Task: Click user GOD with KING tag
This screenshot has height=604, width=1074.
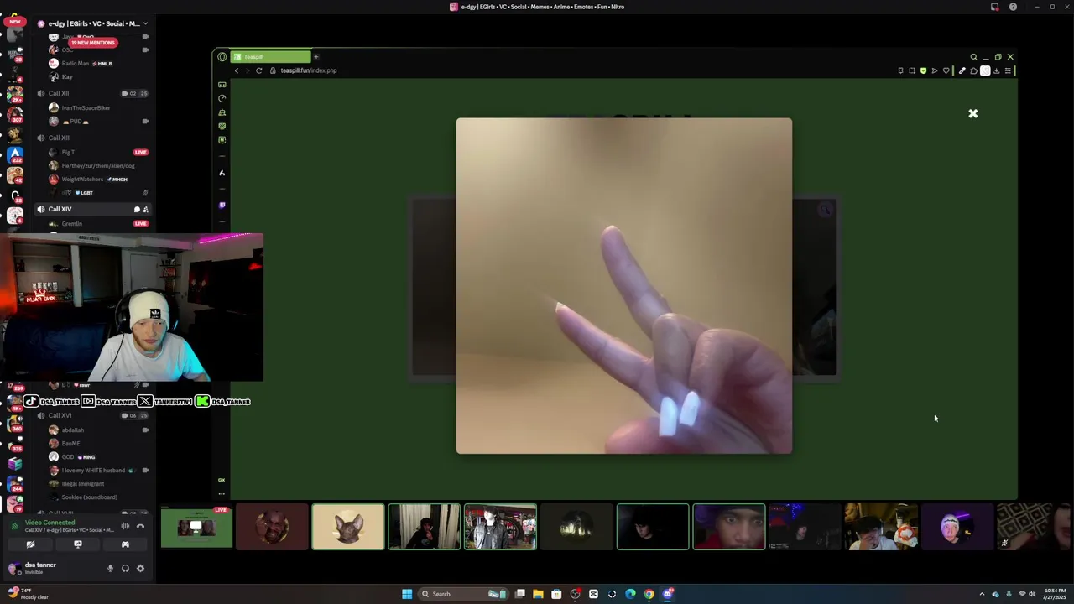Action: (x=68, y=456)
